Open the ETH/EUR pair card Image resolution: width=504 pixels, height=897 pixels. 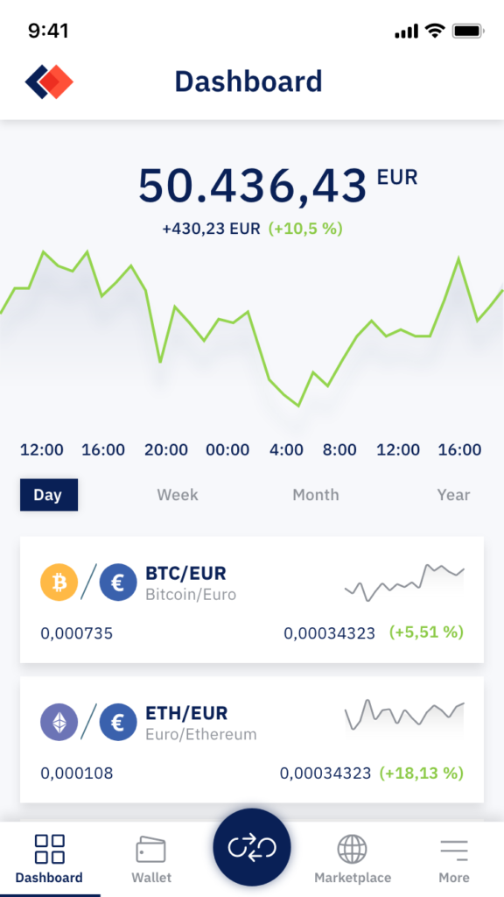(x=252, y=739)
